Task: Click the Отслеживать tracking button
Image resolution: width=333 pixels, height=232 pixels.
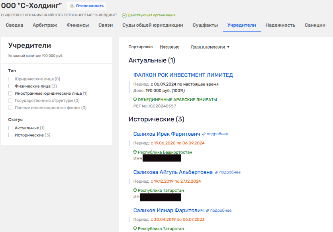Action: tap(86, 6)
